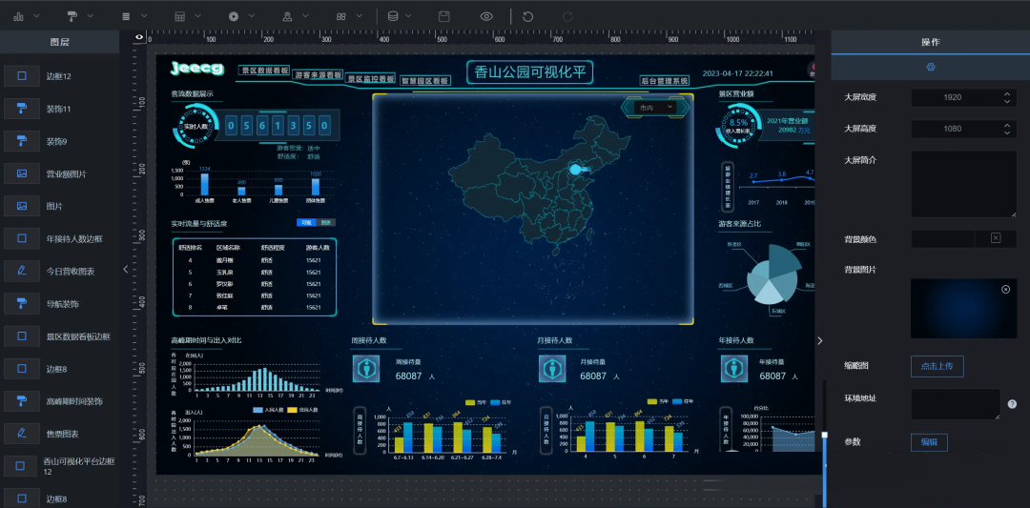
Task: Click the undo arrow icon
Action: (527, 16)
